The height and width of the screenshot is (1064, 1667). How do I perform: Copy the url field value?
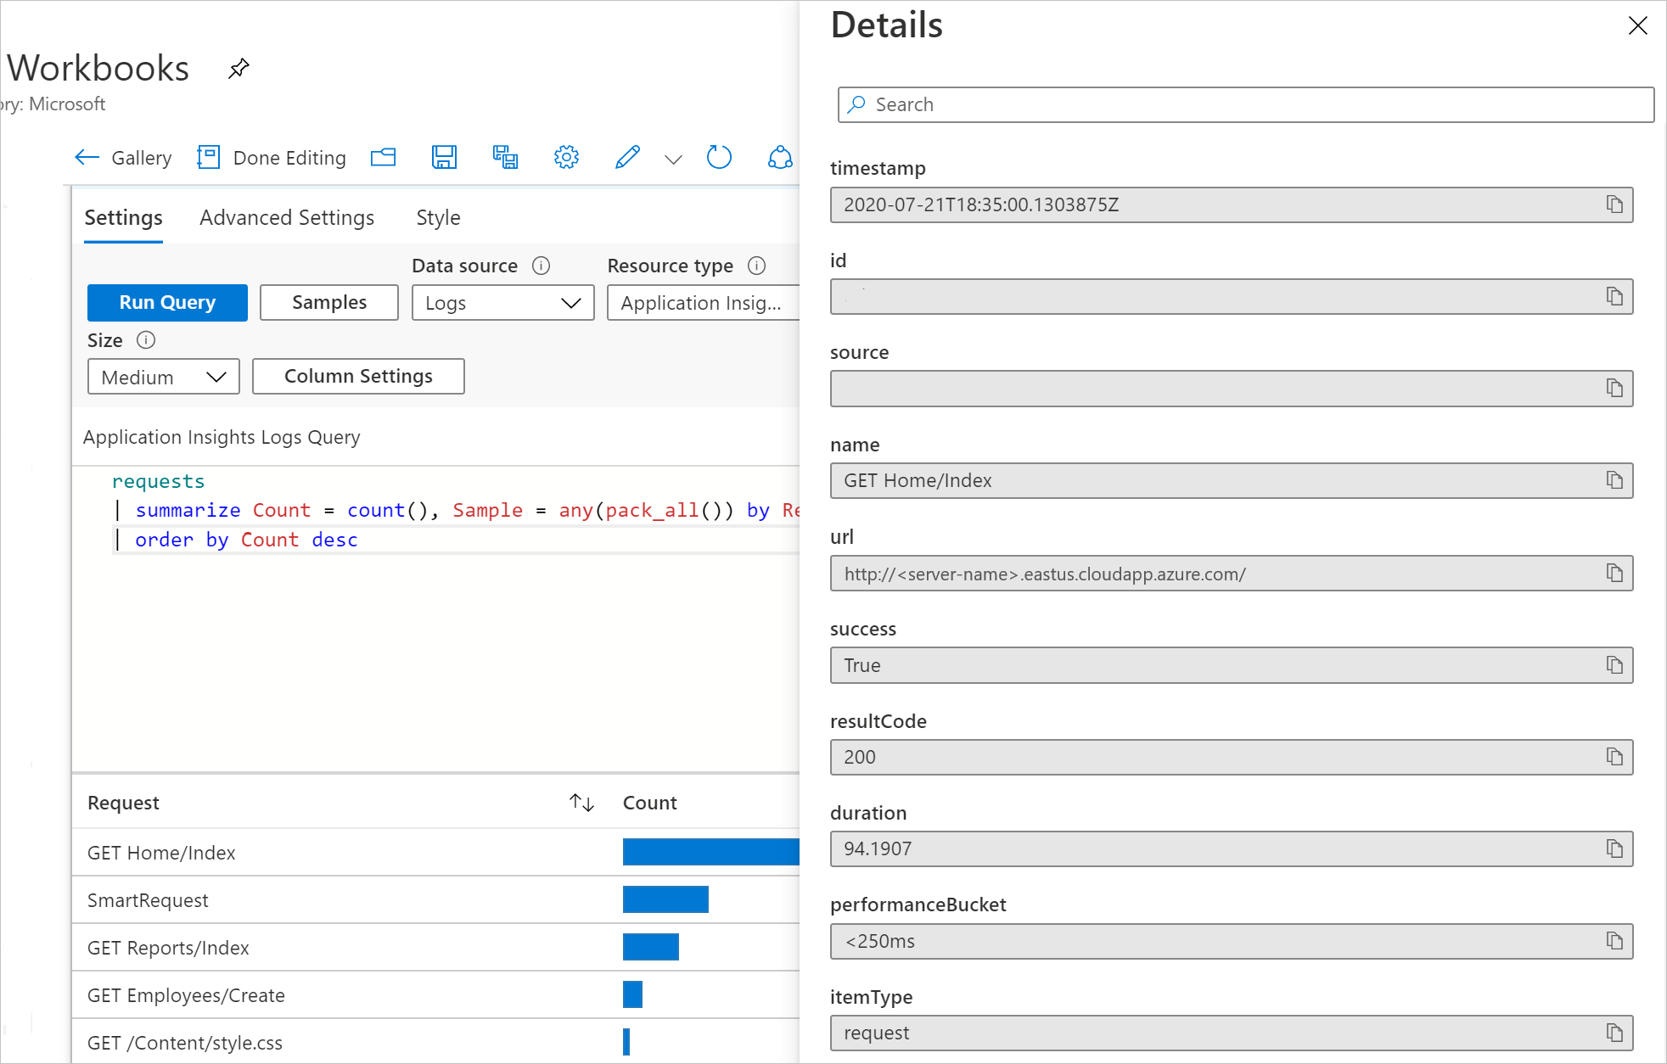pyautogui.click(x=1614, y=574)
